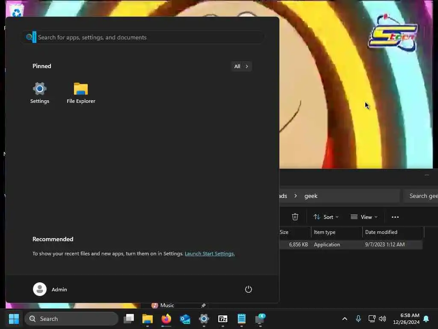The height and width of the screenshot is (329, 438).
Task: Open Notepad from the taskbar
Action: (242, 319)
